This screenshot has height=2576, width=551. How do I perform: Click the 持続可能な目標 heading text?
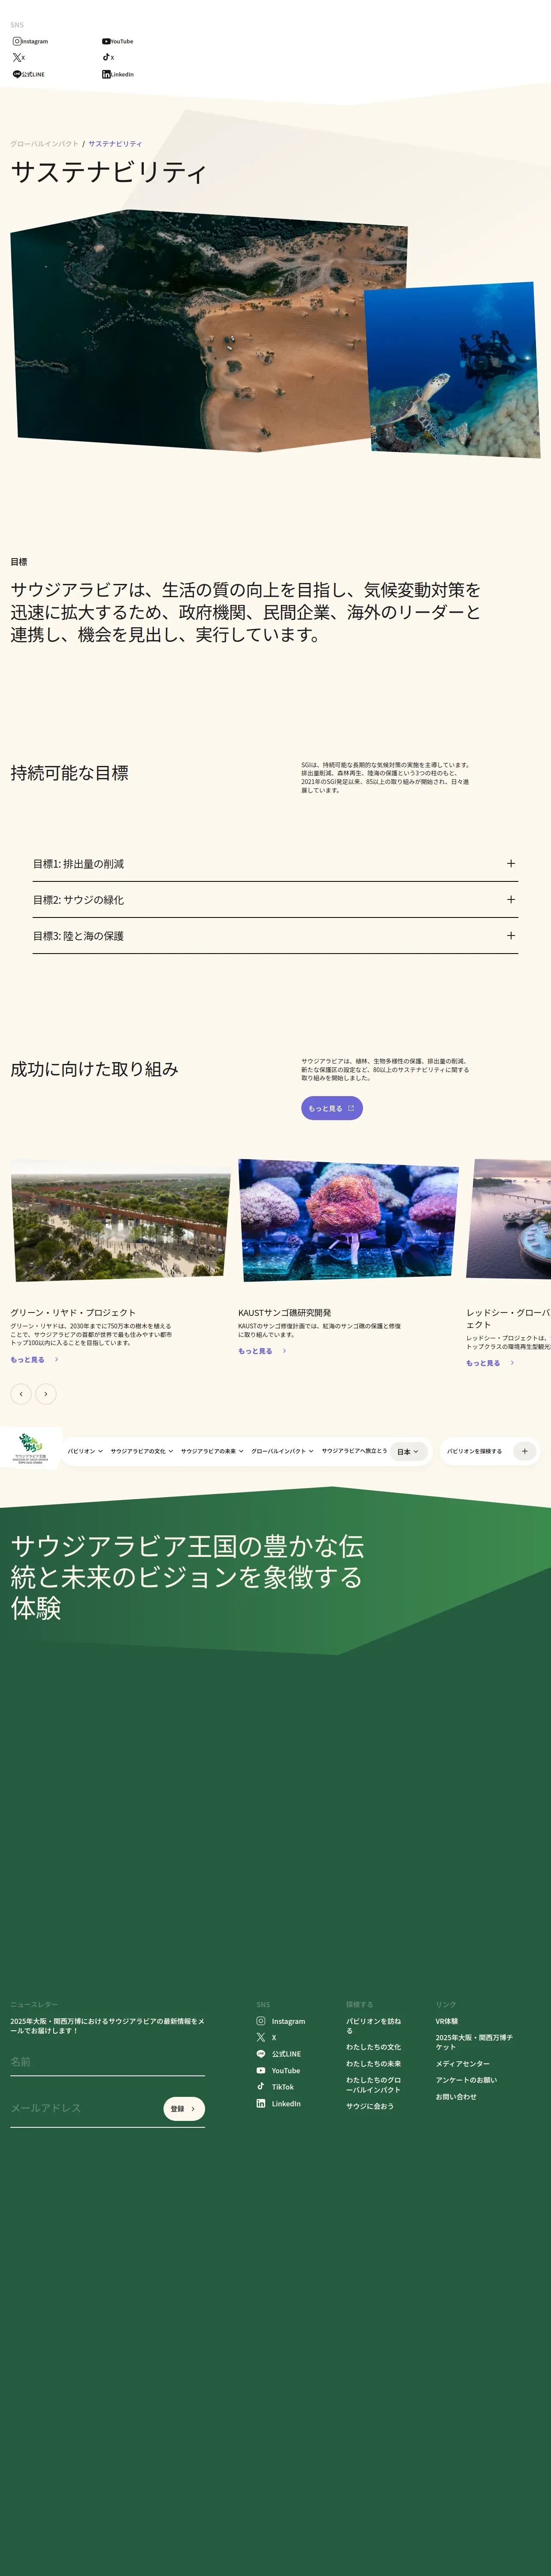pyautogui.click(x=69, y=772)
